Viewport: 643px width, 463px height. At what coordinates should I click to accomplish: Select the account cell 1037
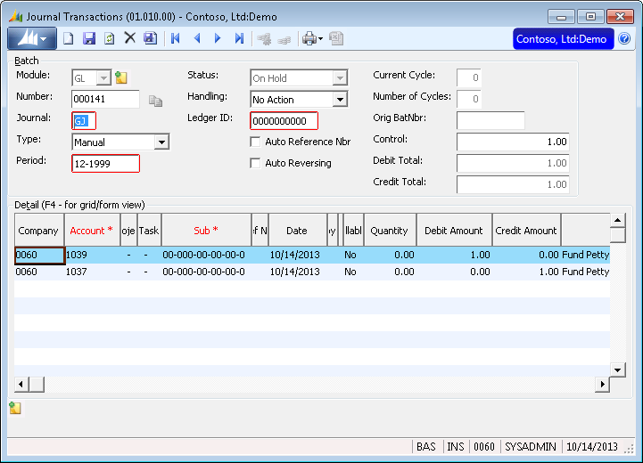click(92, 272)
